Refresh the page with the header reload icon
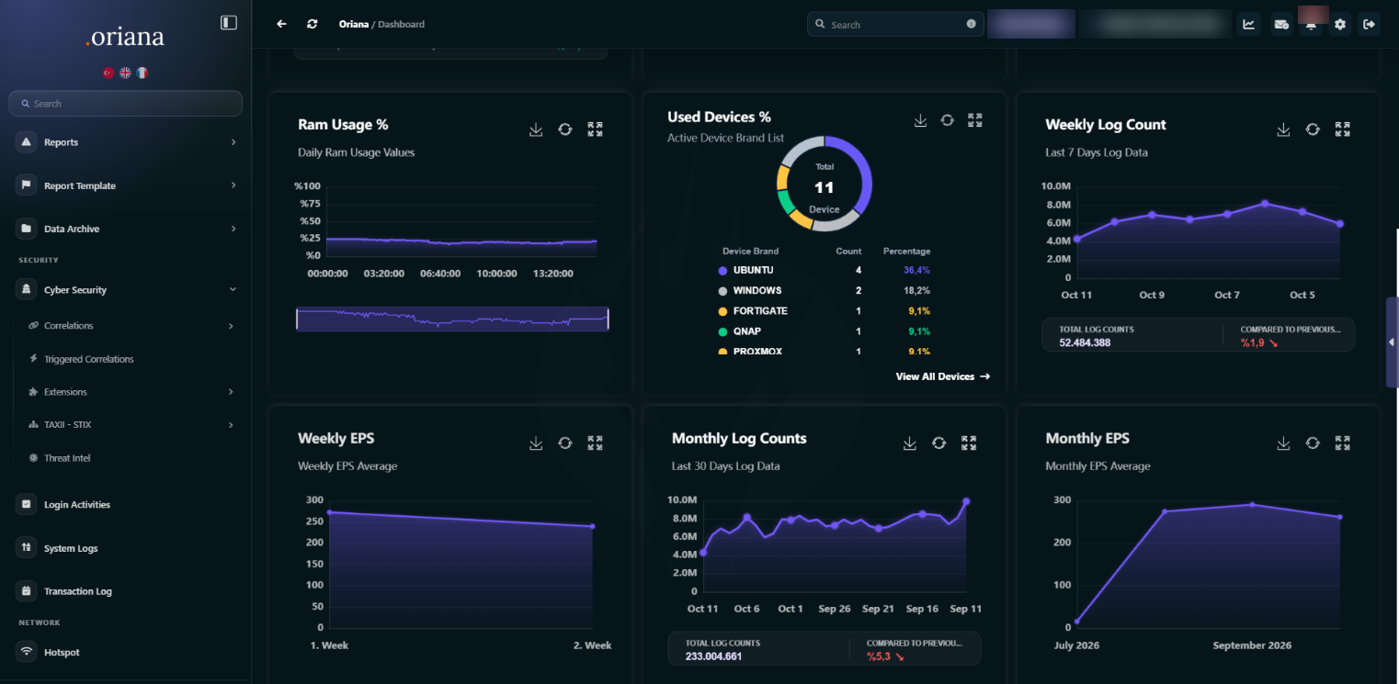 pyautogui.click(x=313, y=24)
